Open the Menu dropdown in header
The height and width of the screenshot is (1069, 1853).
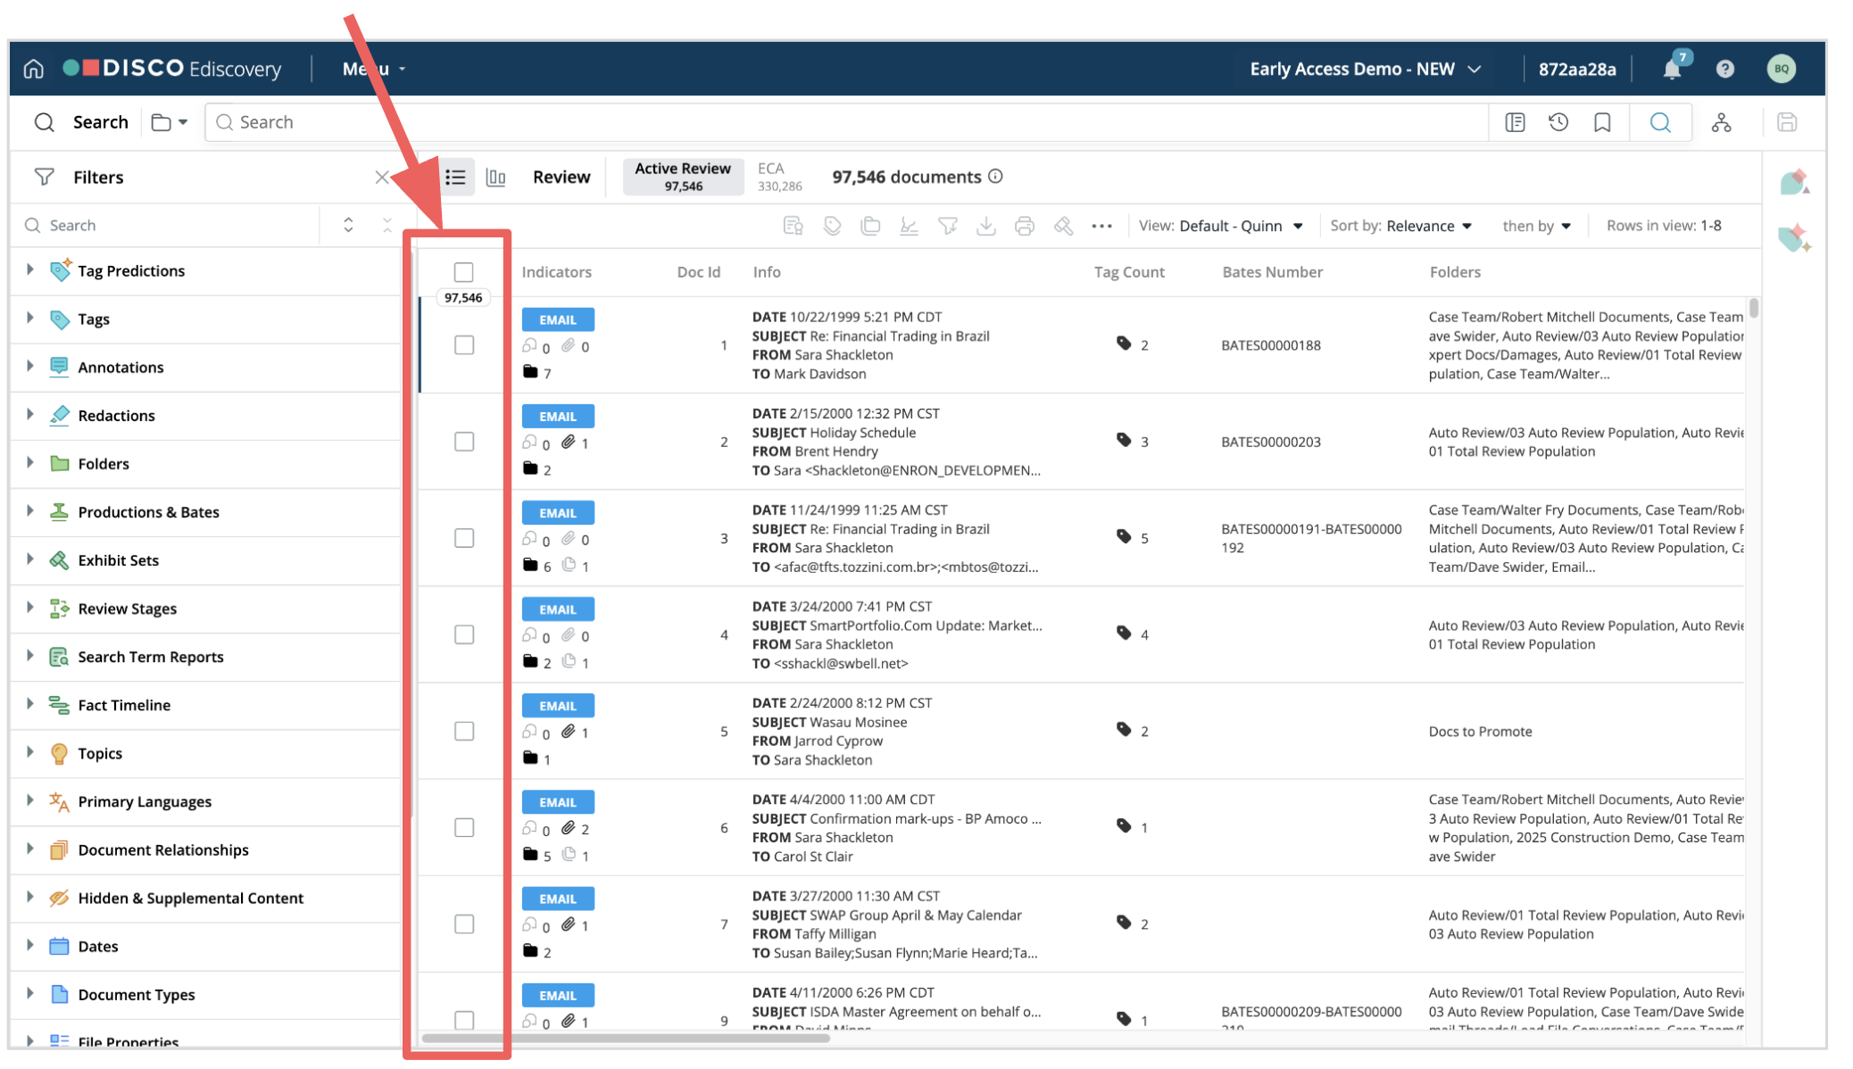tap(374, 69)
